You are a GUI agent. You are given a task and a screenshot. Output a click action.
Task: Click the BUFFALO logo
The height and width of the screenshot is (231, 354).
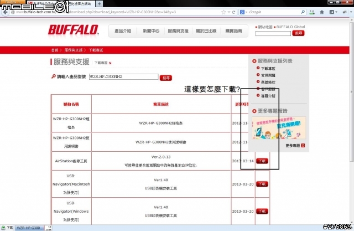(74, 30)
